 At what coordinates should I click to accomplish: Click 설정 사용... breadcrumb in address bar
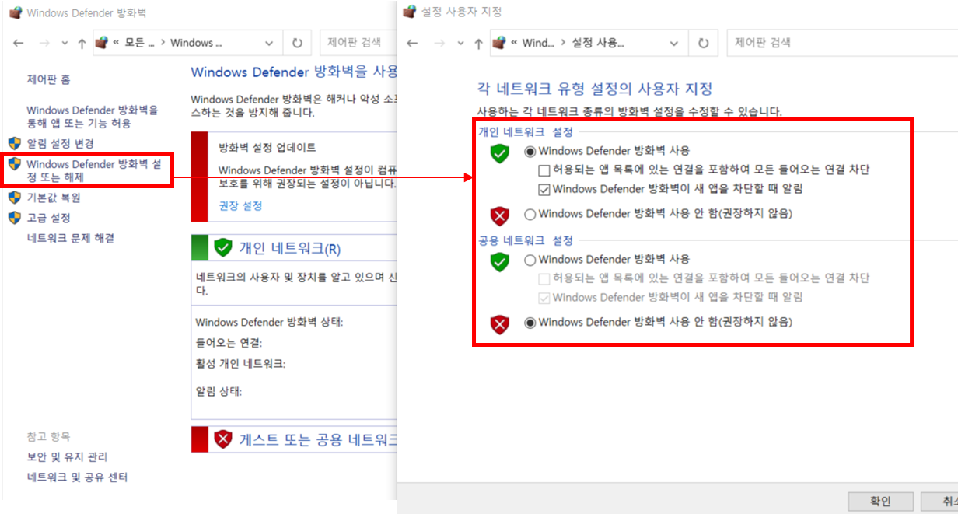click(x=597, y=43)
